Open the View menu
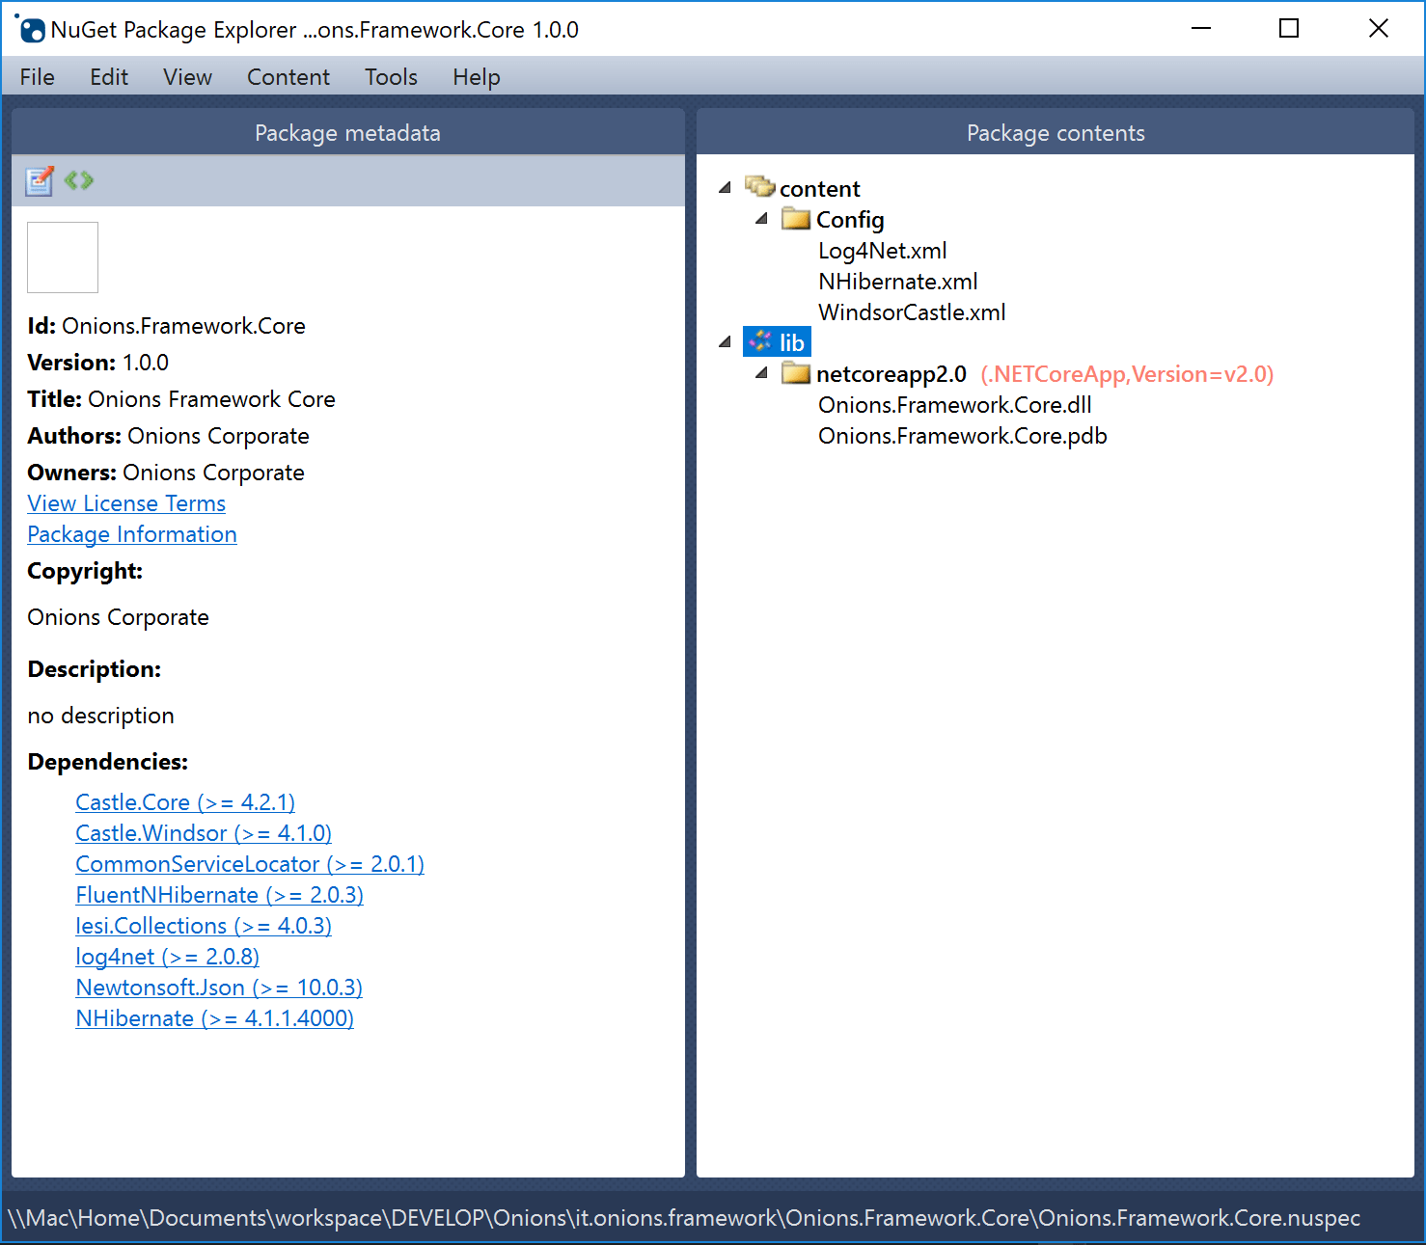 [x=187, y=77]
